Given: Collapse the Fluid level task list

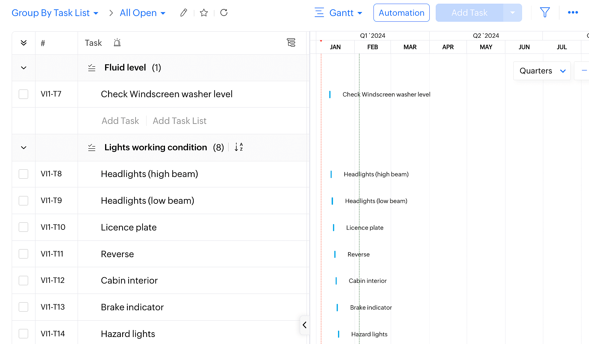Looking at the screenshot, I should pos(23,68).
